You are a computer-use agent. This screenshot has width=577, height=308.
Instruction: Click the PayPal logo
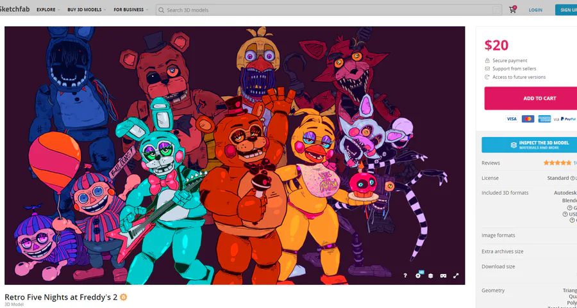click(x=569, y=118)
